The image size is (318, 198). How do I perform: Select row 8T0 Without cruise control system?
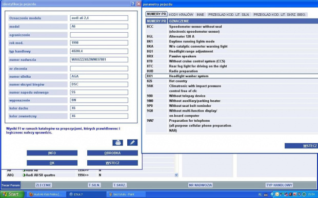click(x=232, y=61)
